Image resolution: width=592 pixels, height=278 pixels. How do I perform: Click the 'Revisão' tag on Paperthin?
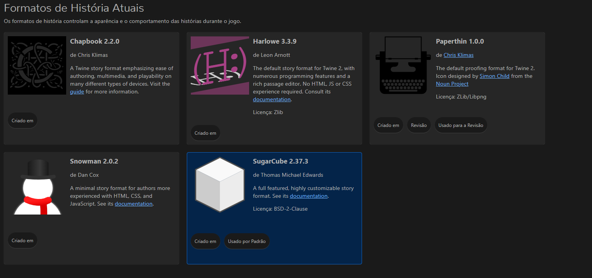point(419,125)
